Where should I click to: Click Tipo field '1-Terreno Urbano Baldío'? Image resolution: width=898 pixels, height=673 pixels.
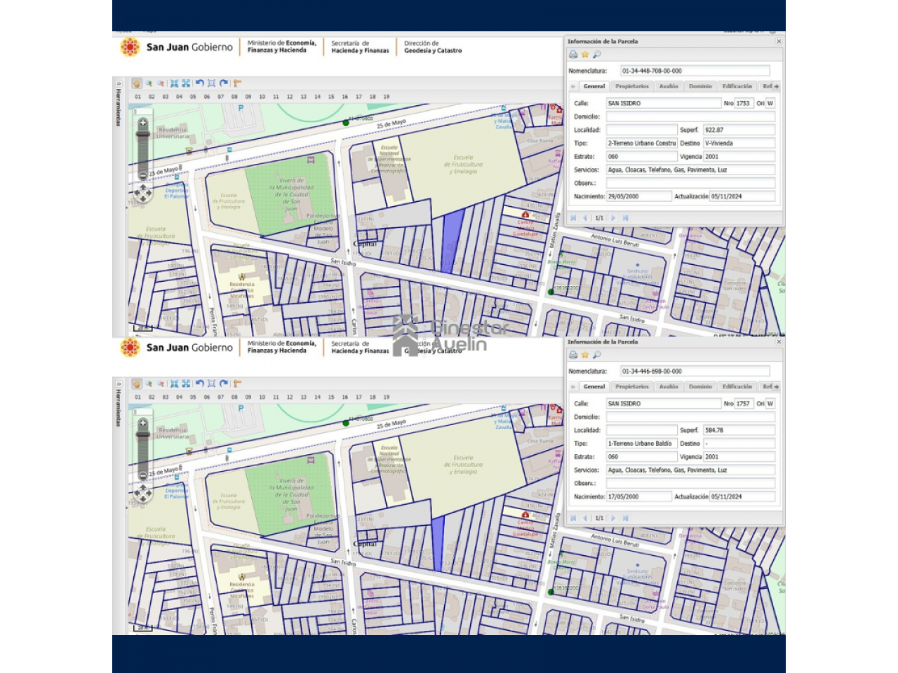coord(642,443)
